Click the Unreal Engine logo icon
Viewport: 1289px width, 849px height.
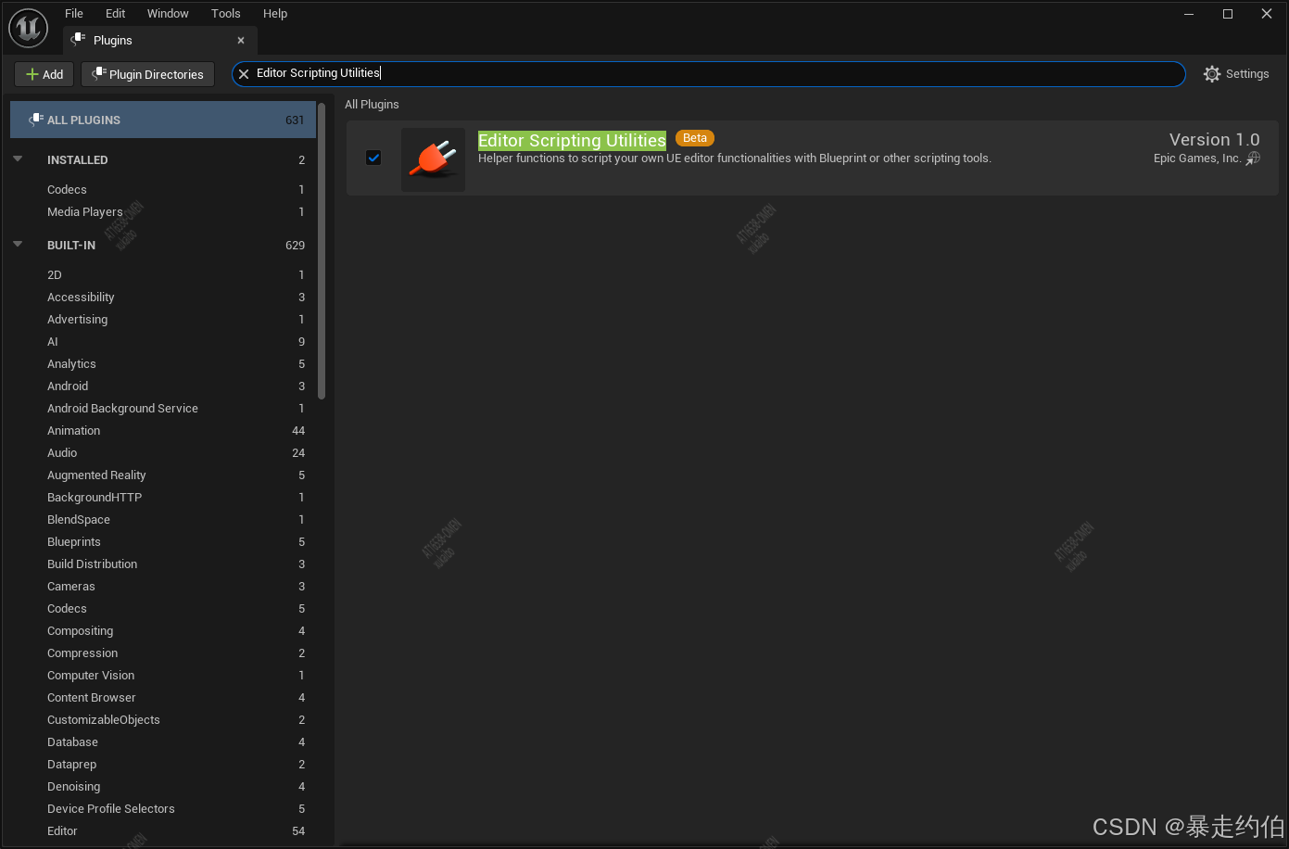tap(28, 28)
